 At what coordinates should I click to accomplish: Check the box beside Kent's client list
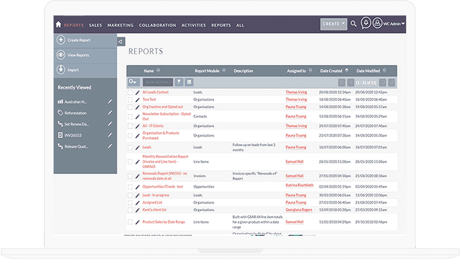pyautogui.click(x=130, y=210)
